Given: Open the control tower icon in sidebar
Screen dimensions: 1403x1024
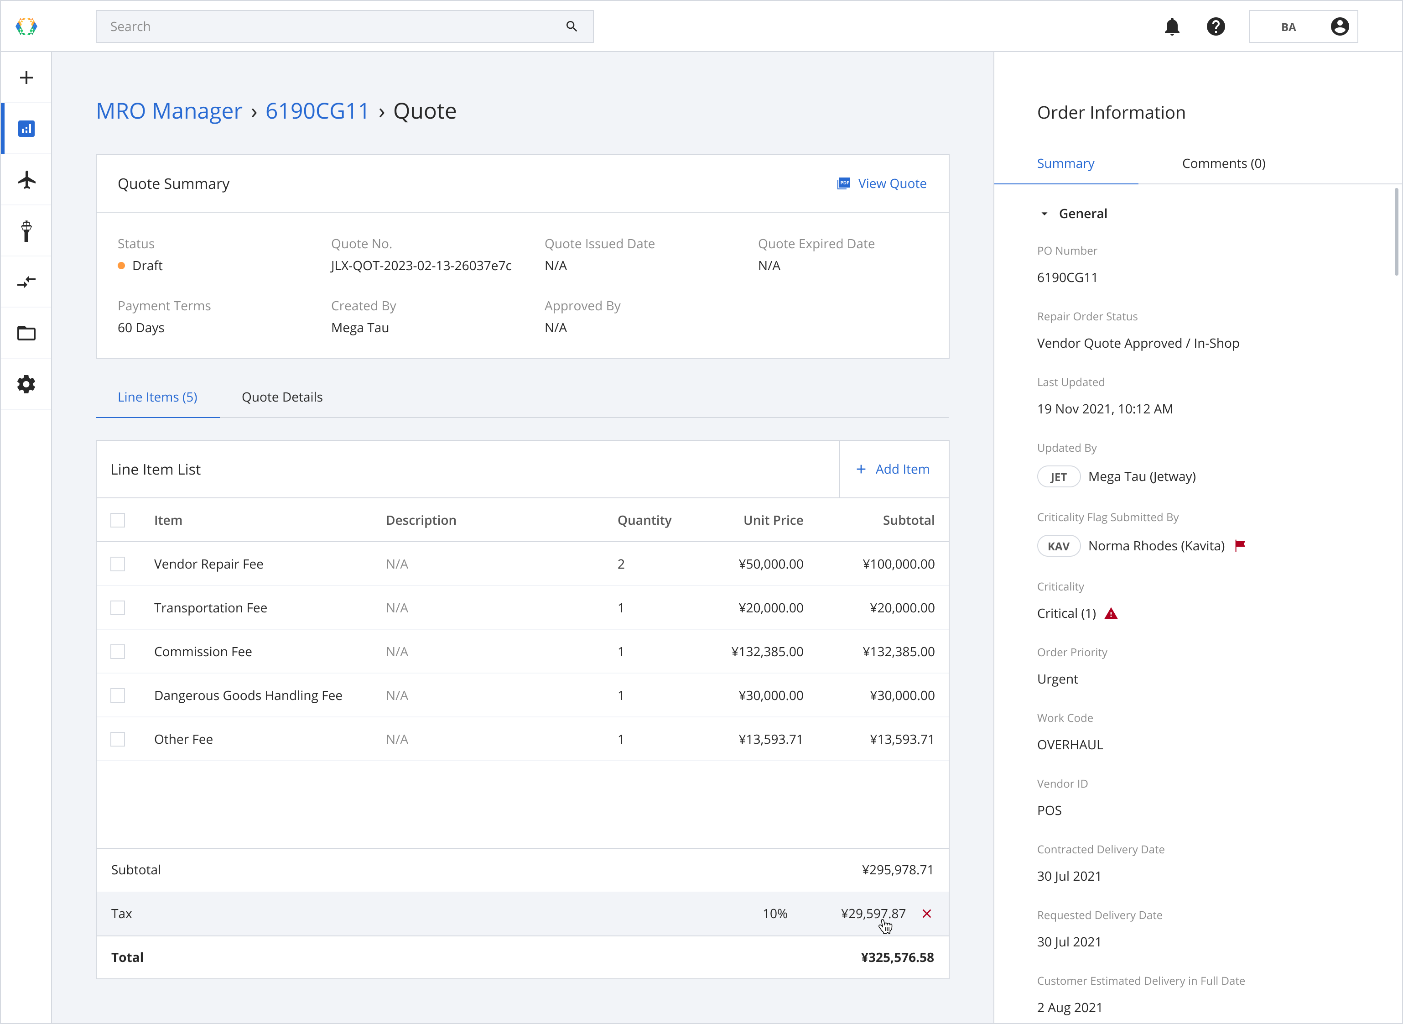Looking at the screenshot, I should pos(26,230).
